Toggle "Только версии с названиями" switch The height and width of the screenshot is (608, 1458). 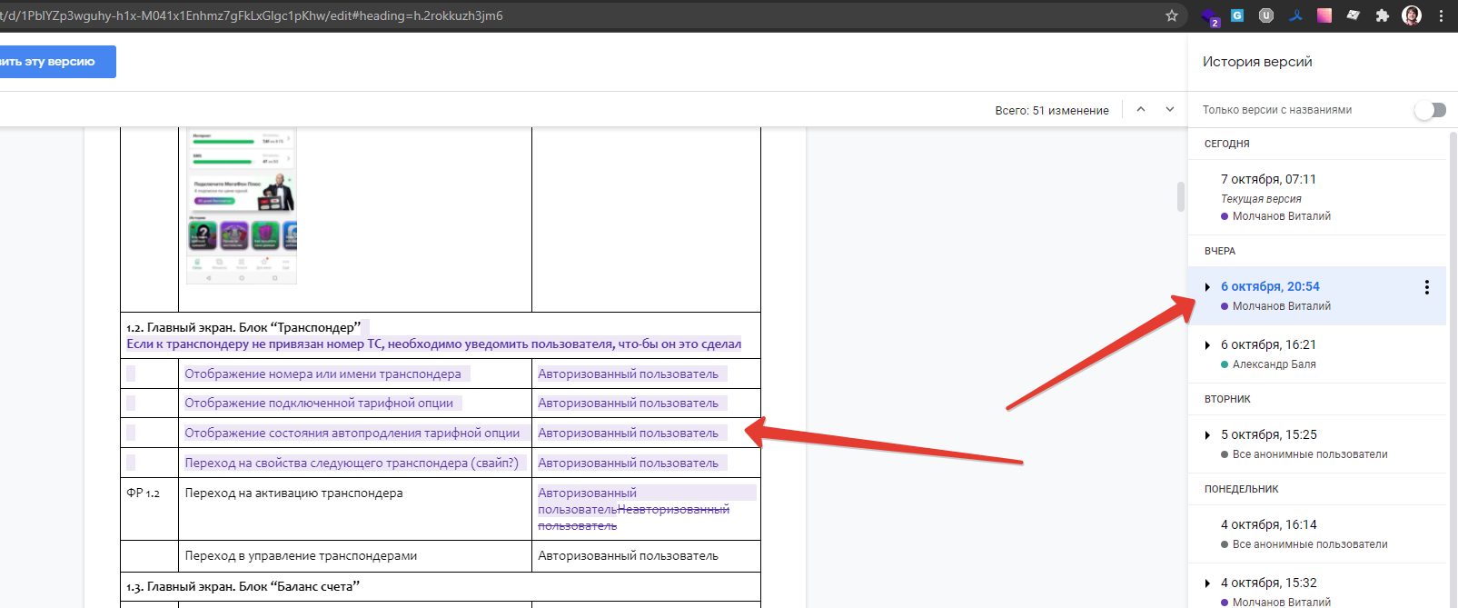click(x=1430, y=110)
